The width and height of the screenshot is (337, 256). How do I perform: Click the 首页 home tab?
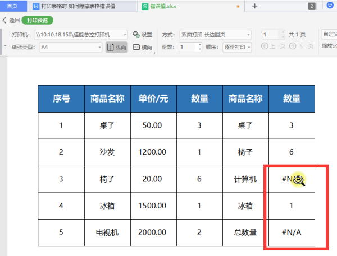(x=13, y=6)
